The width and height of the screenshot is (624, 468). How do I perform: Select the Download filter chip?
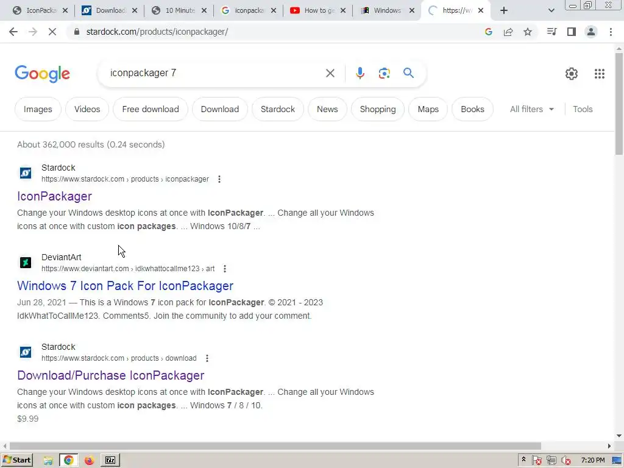tap(219, 109)
